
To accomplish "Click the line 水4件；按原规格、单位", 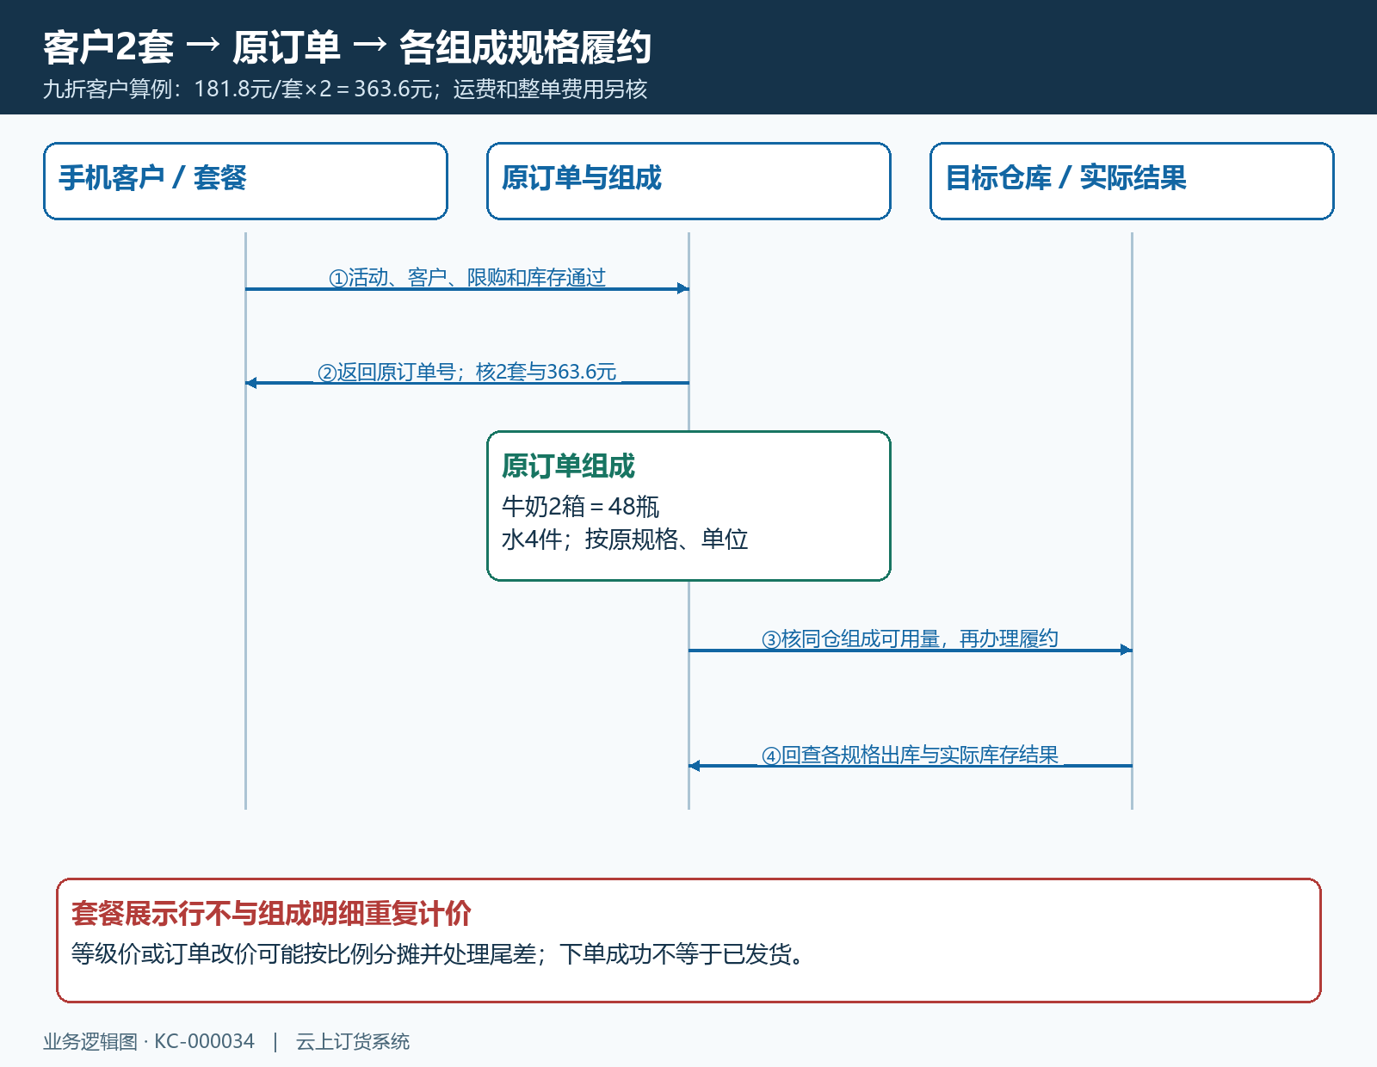I will [x=625, y=539].
